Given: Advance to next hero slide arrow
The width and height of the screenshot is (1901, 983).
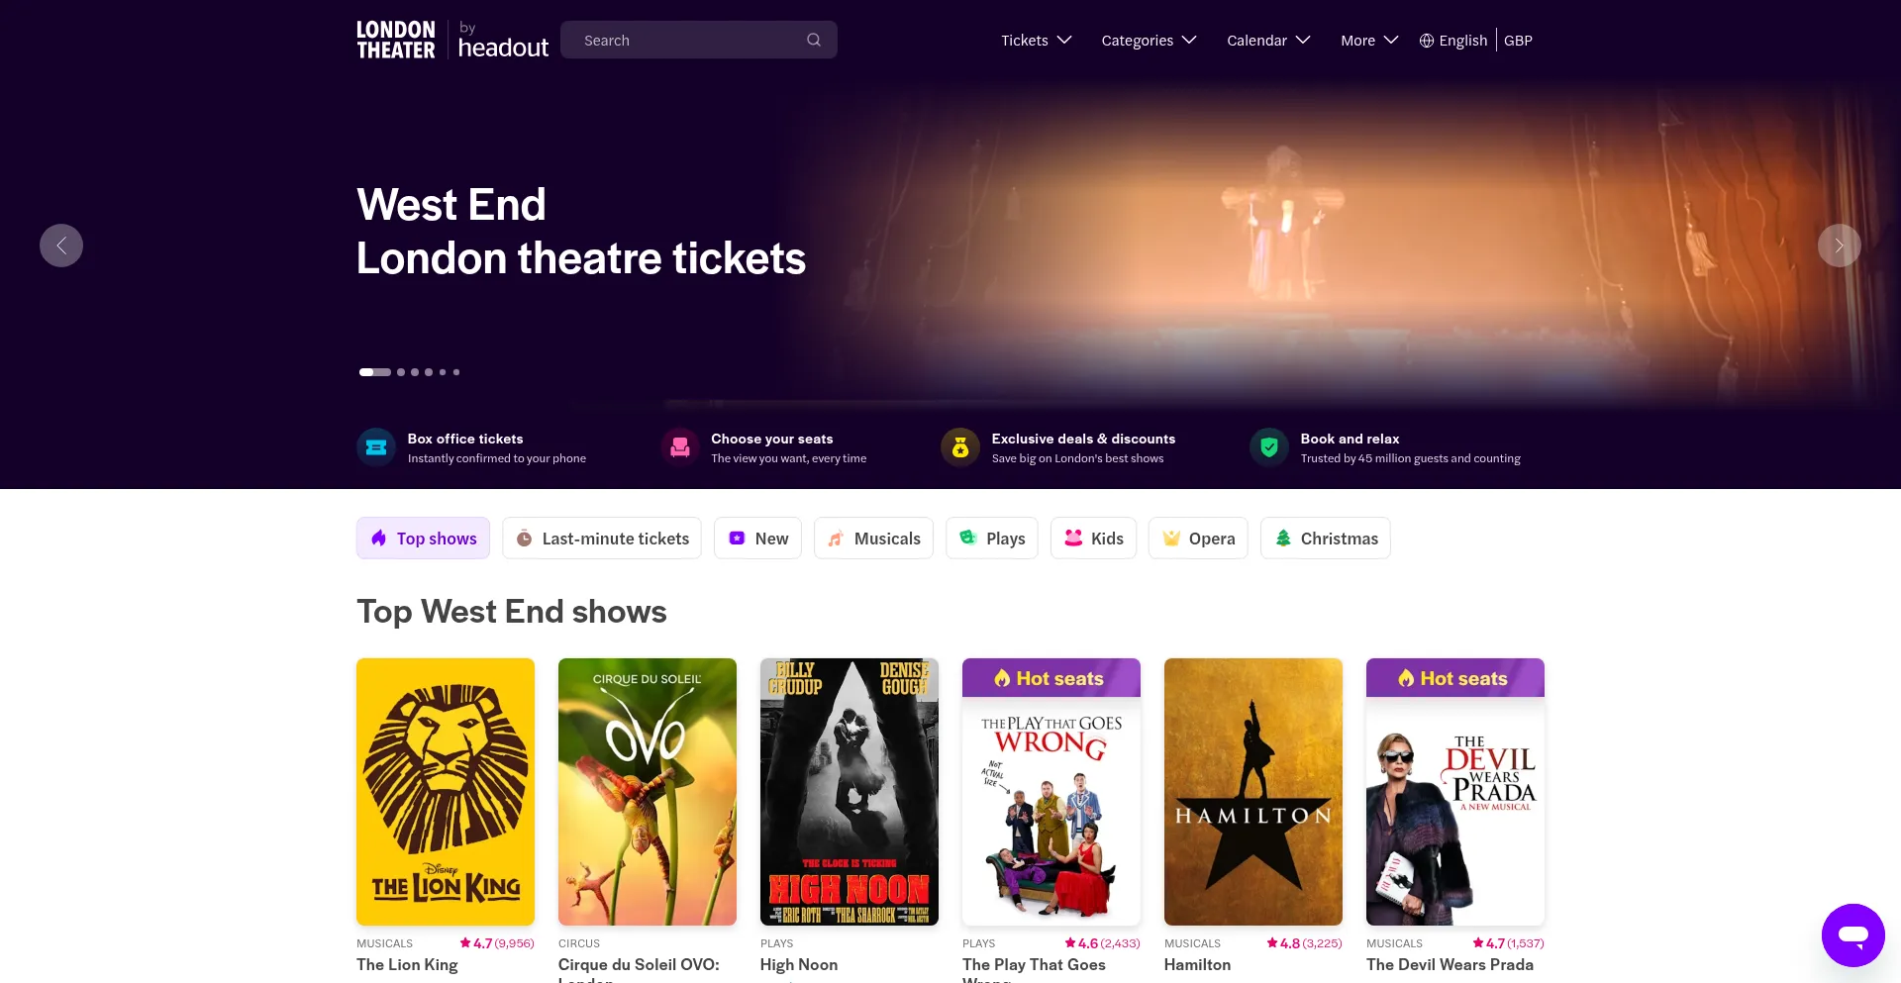Looking at the screenshot, I should 1839,246.
